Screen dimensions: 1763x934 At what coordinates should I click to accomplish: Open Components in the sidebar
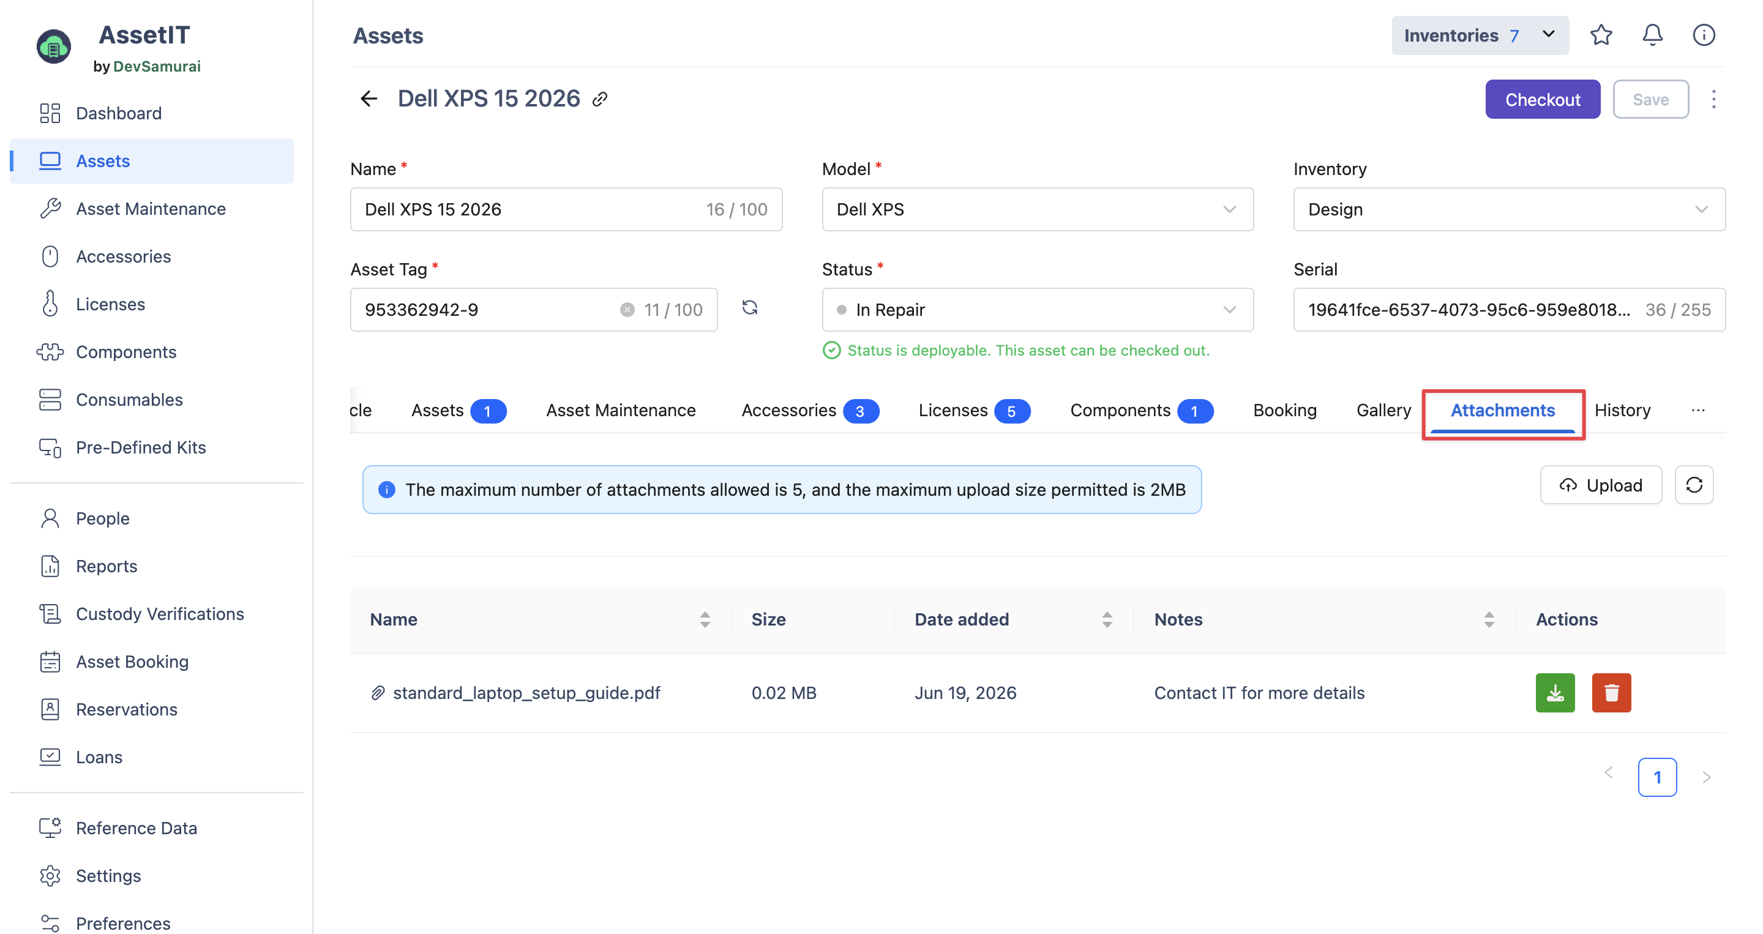point(152,352)
